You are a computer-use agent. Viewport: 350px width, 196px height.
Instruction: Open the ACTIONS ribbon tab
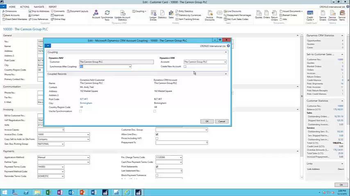pos(25,7)
